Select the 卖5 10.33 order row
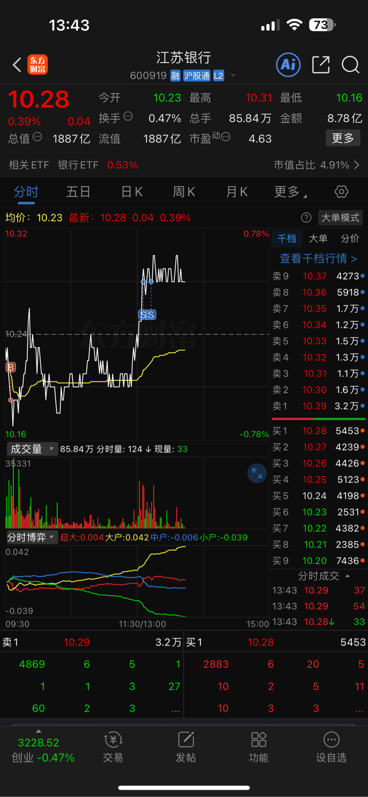Screen dimensions: 368x797 (319, 341)
